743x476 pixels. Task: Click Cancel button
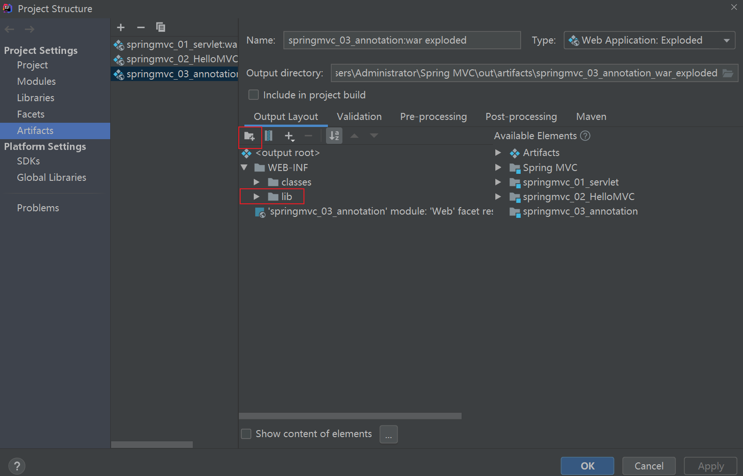click(x=649, y=466)
